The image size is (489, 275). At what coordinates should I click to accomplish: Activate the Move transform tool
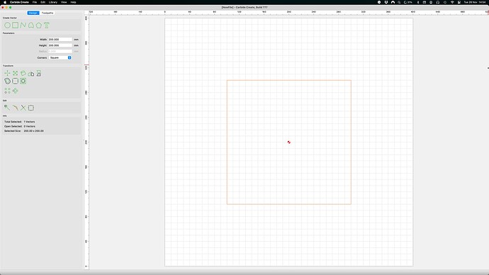click(7, 73)
